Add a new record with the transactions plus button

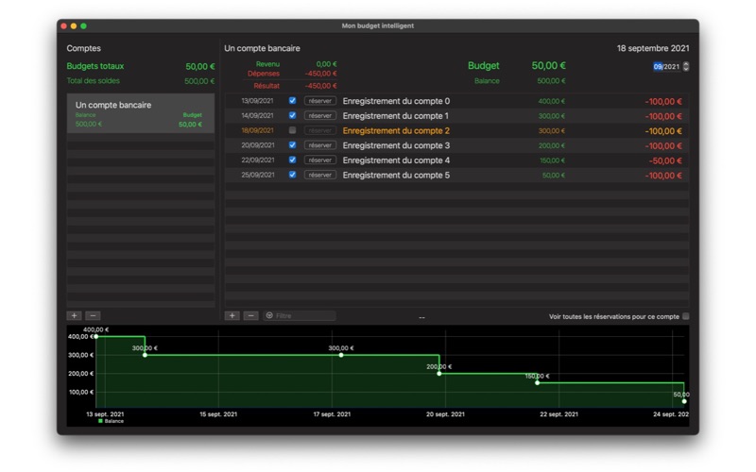pyautogui.click(x=232, y=315)
